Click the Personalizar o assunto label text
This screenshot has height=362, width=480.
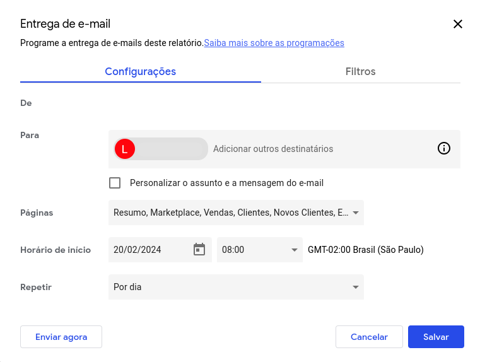point(226,183)
